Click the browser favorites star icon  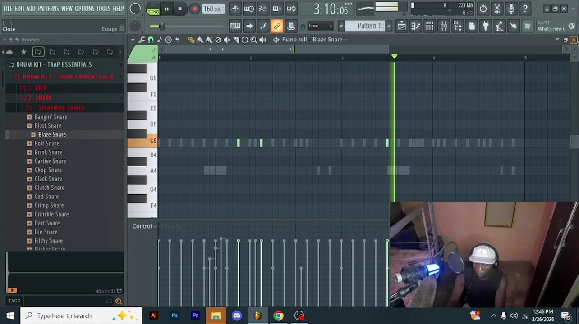[23, 52]
